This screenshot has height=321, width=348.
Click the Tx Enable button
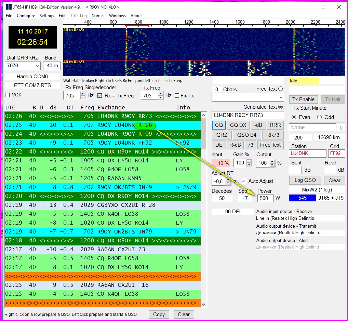(304, 99)
